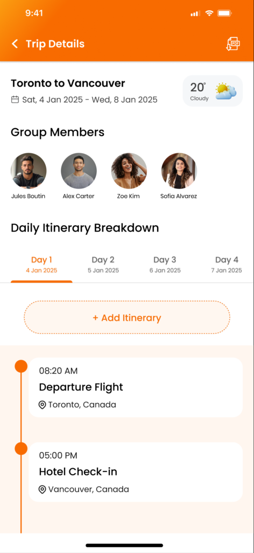The width and height of the screenshot is (254, 553).
Task: Open the Hotel Check-in itinerary card
Action: pos(136,472)
